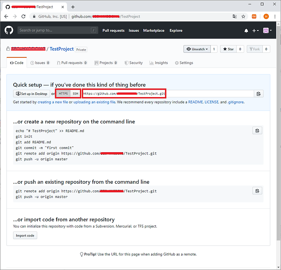
Task: Open the TestProject repository name link
Action: pos(62,49)
